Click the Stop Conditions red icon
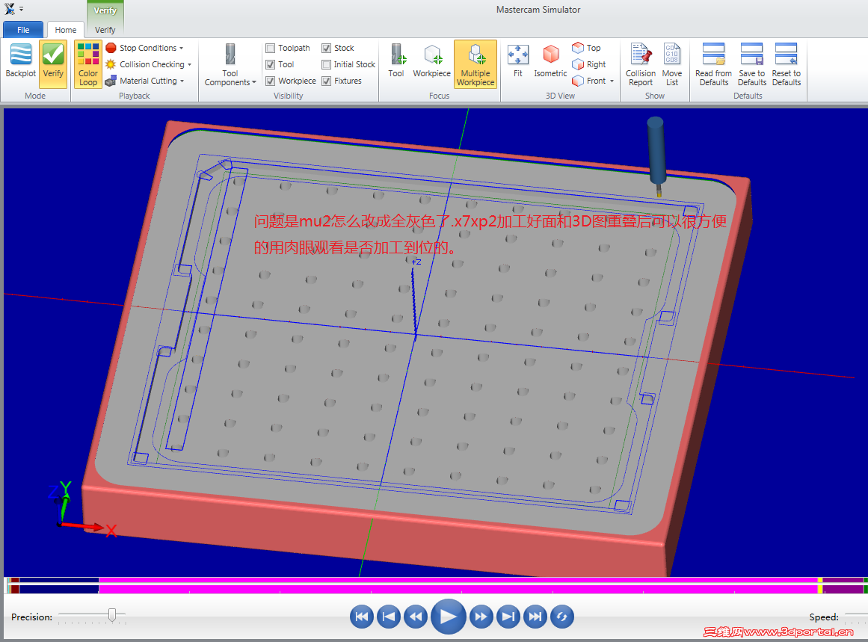Viewport: 868px width, 642px height. 111,48
